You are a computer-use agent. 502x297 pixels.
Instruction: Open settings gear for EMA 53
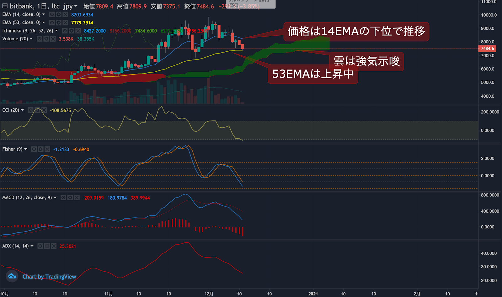click(x=58, y=23)
